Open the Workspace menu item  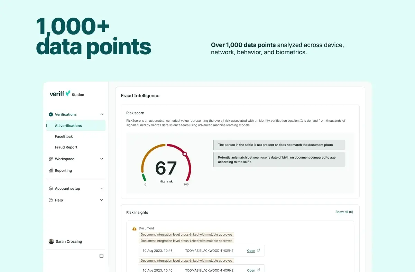click(64, 159)
